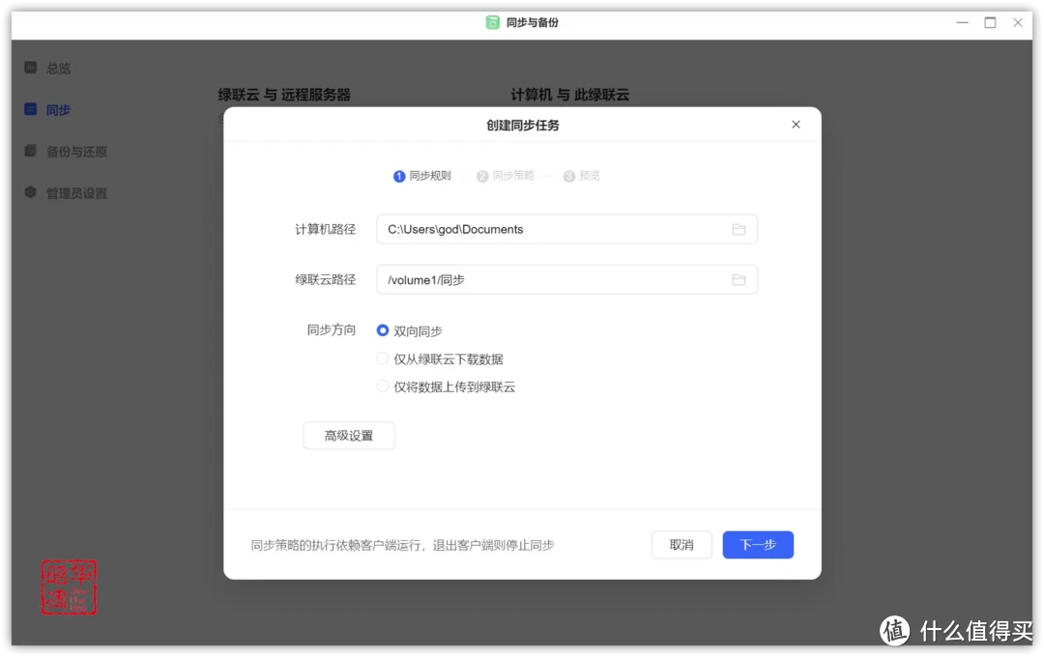Open the 备份与还原 backup sidebar icon
1044x657 pixels.
coord(29,151)
